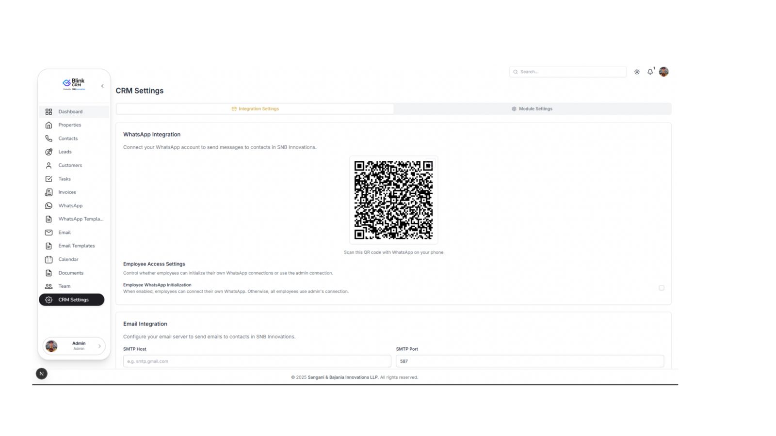Open WhatsApp section in sidebar
Image resolution: width=776 pixels, height=436 pixels.
(74, 206)
